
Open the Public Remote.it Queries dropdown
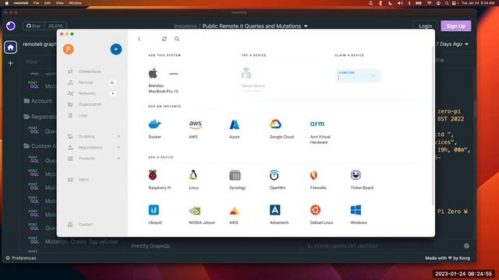[255, 26]
